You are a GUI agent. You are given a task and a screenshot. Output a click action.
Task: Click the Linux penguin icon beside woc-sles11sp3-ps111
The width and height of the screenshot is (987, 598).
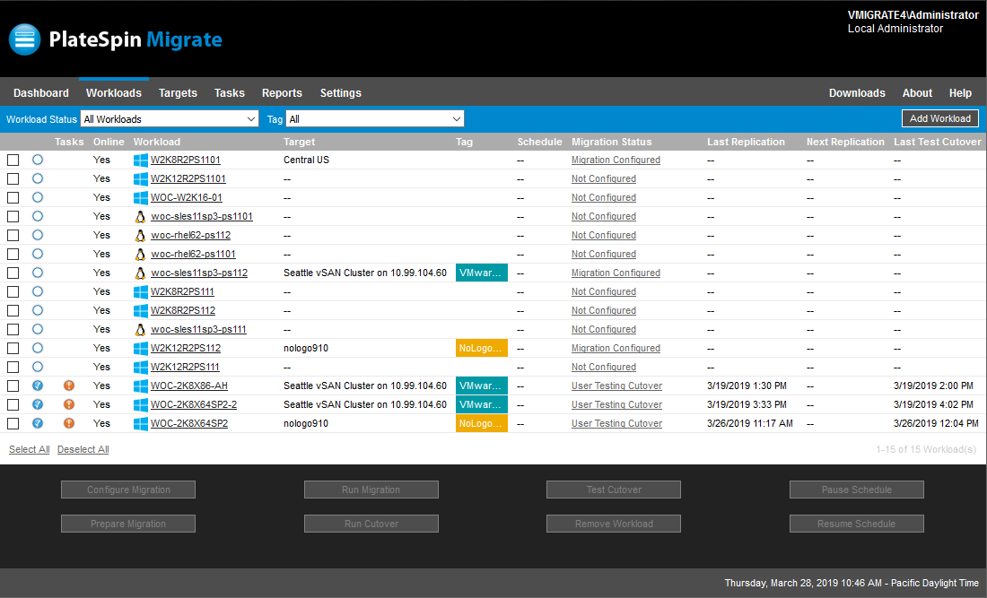tap(140, 330)
